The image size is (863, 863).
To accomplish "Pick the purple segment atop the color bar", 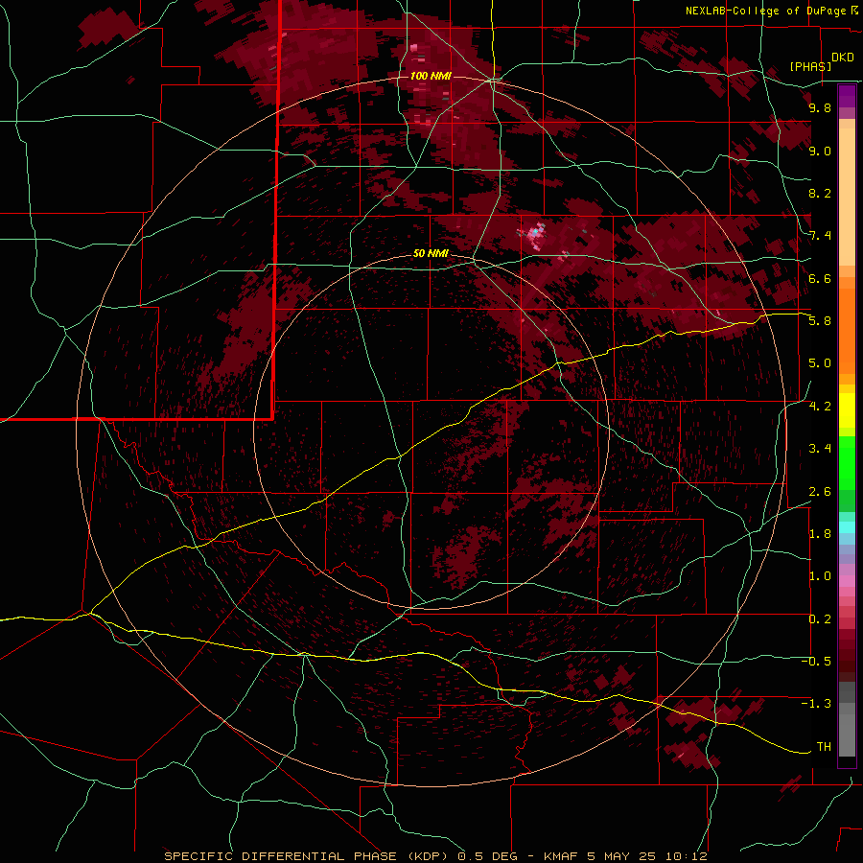I will pyautogui.click(x=847, y=96).
